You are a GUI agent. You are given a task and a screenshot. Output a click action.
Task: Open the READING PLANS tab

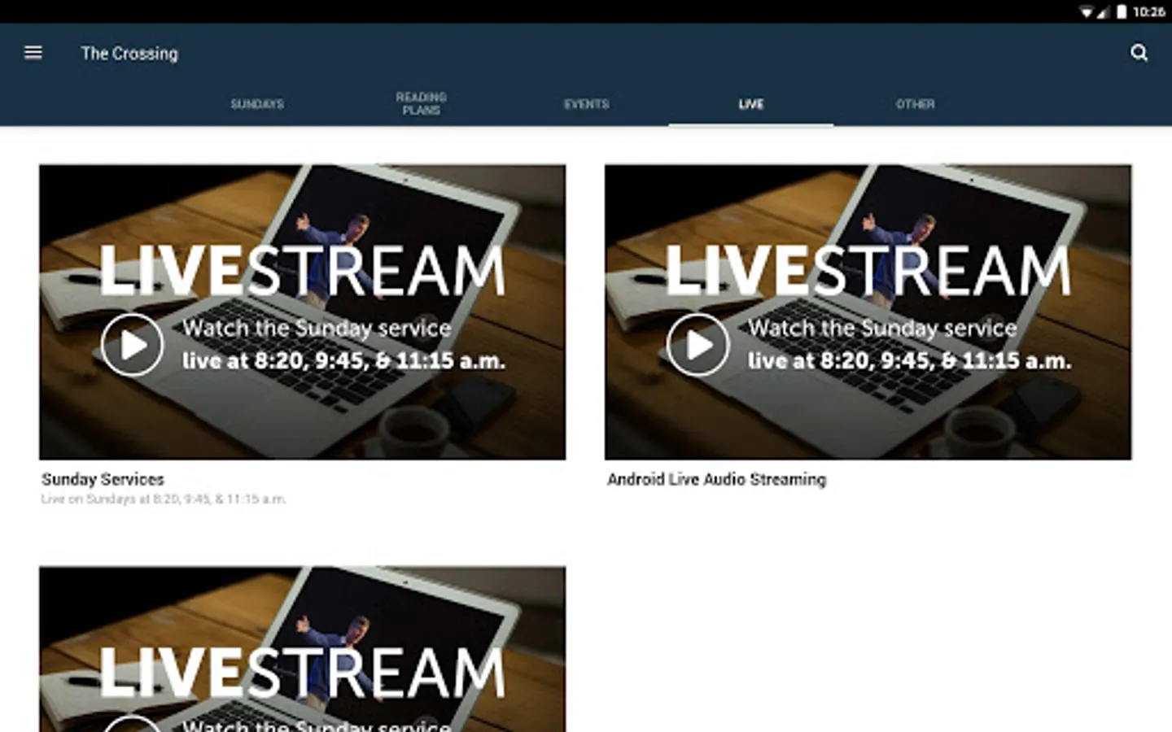(421, 103)
